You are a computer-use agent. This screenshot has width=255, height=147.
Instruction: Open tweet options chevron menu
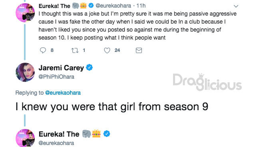[236, 6]
